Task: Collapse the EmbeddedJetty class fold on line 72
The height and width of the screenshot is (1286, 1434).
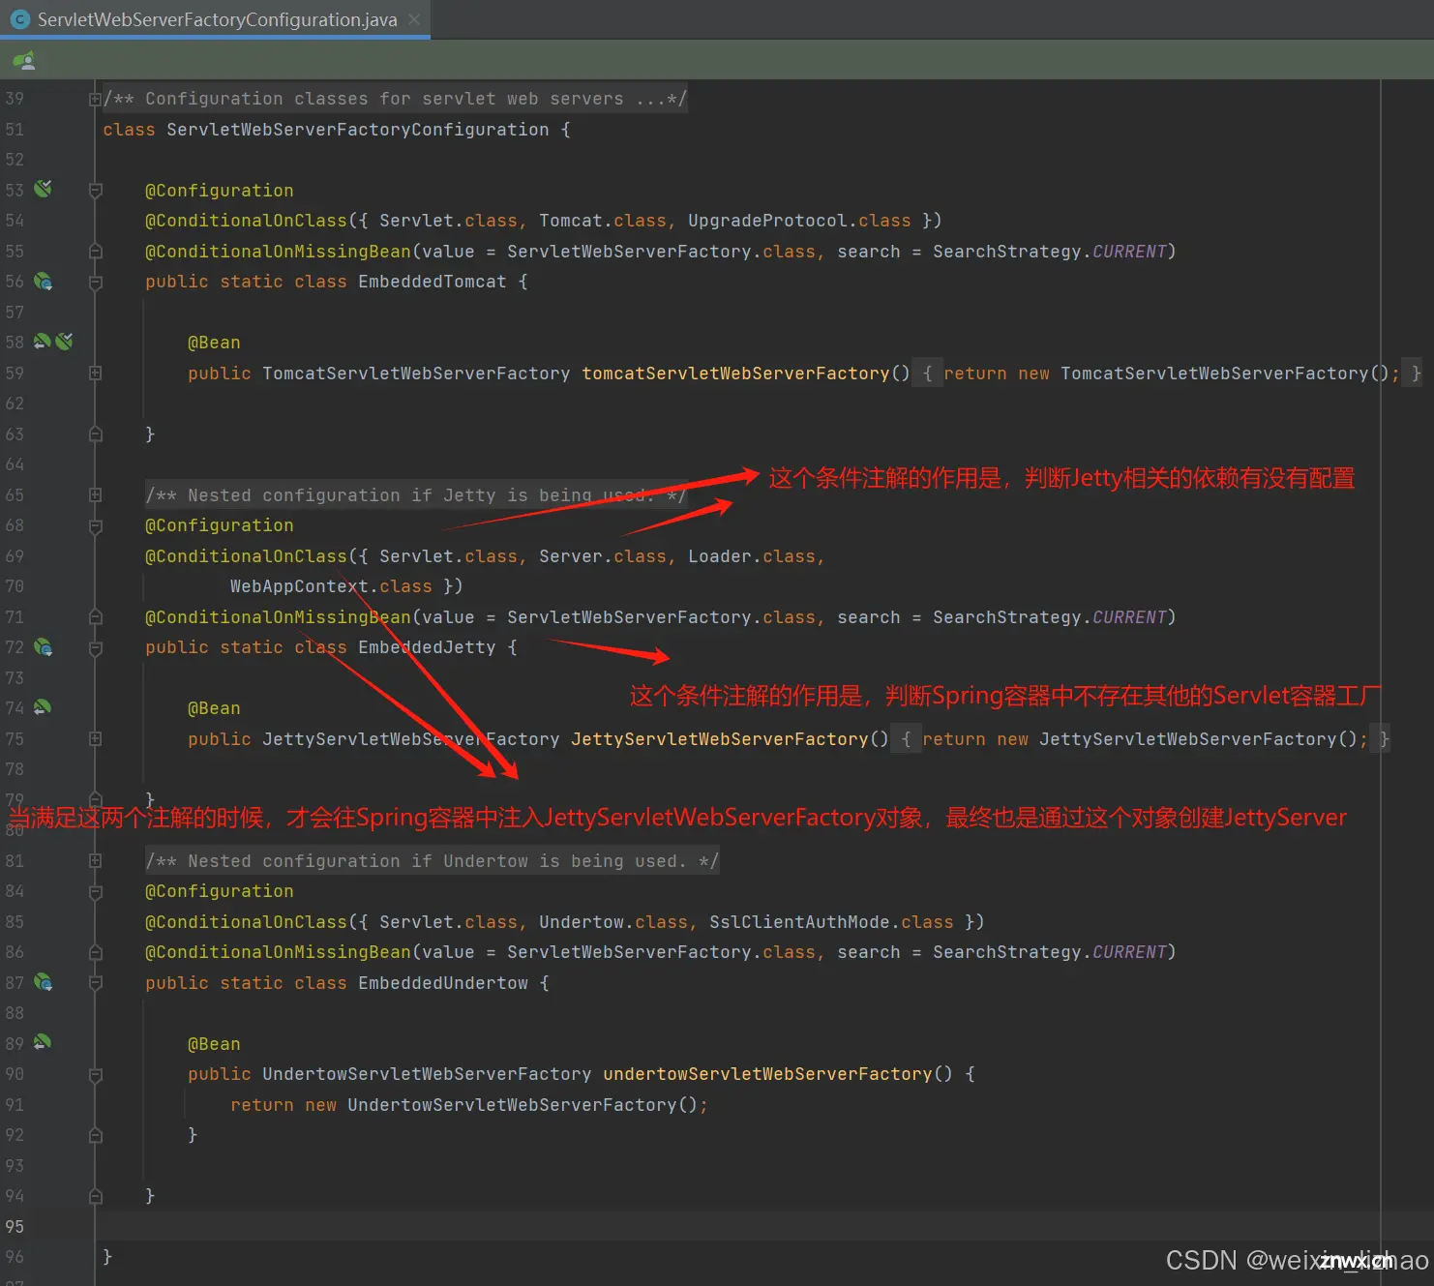Action: 95,647
